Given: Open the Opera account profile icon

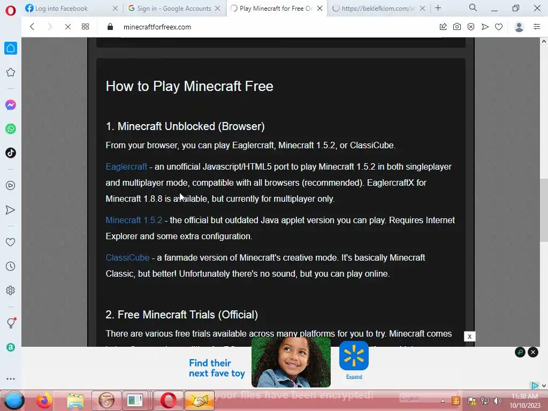Looking at the screenshot, I should point(519,27).
